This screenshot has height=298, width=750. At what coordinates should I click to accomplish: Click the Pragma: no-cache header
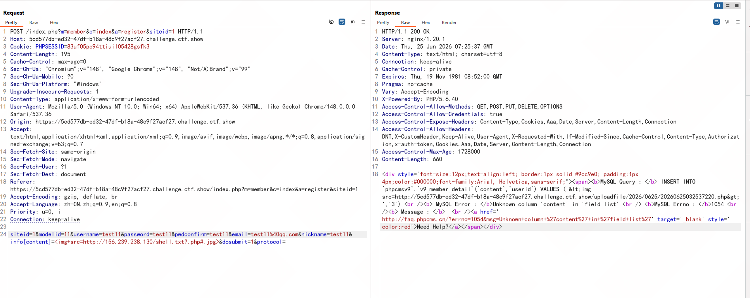tap(407, 84)
